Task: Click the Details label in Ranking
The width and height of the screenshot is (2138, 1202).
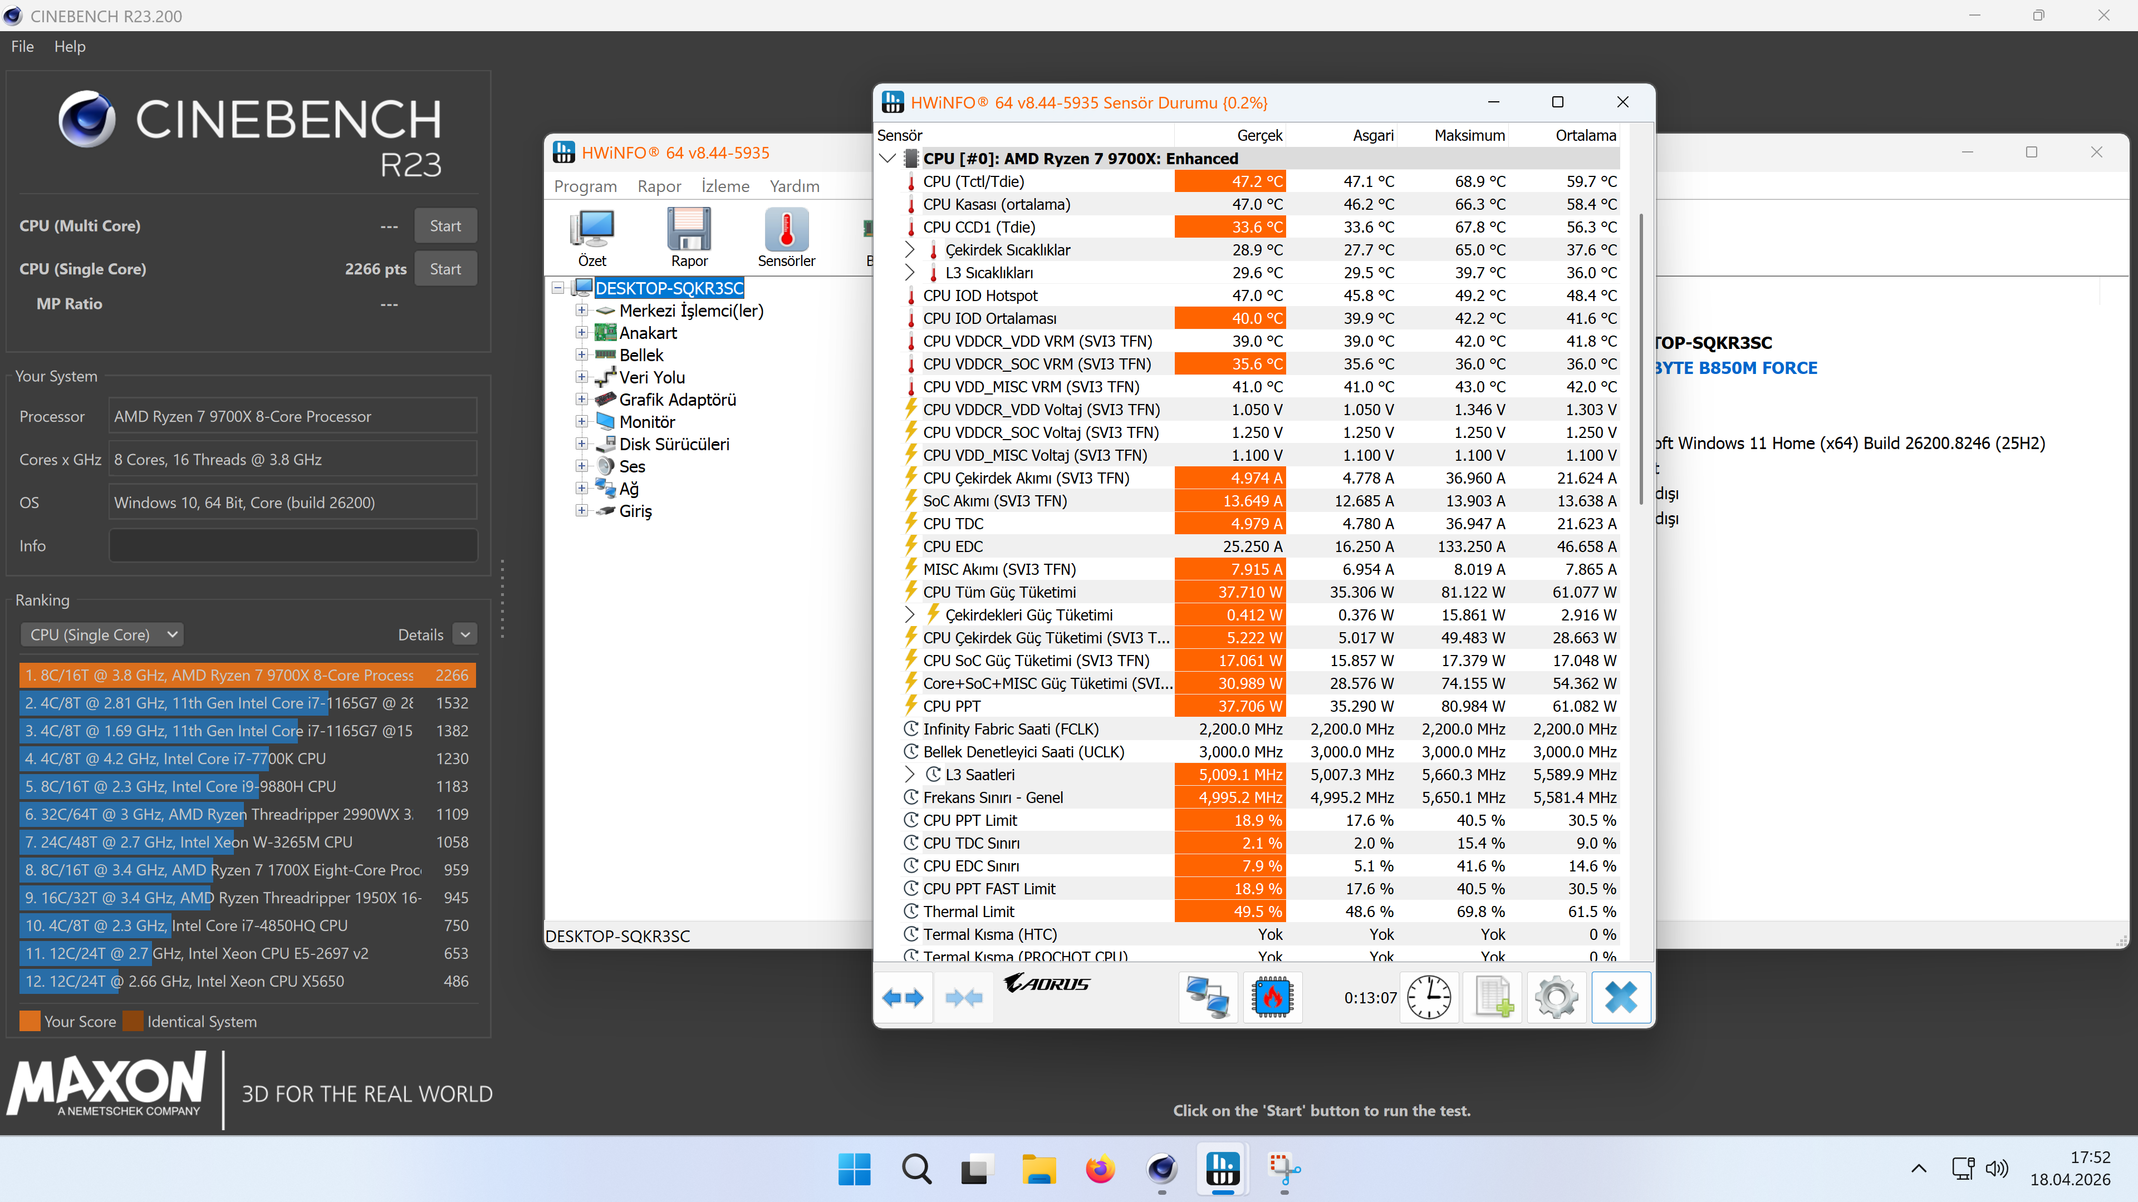Action: [x=421, y=634]
